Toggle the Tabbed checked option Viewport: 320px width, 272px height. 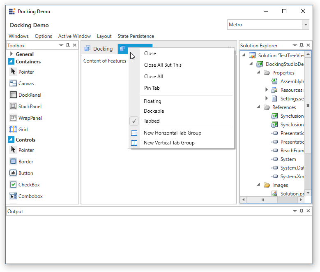(x=152, y=121)
